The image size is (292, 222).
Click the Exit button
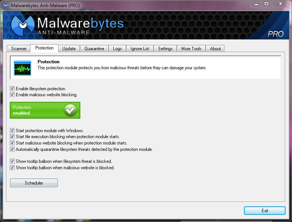[x=265, y=211]
